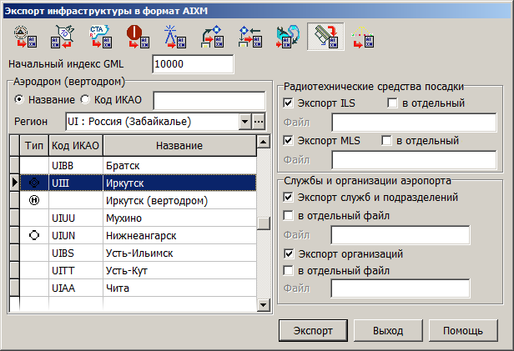Click the UIUN code cell
Viewport: 514px width, 351px height.
coord(76,235)
